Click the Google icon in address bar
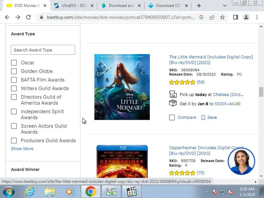264x198 pixels. tap(201, 17)
